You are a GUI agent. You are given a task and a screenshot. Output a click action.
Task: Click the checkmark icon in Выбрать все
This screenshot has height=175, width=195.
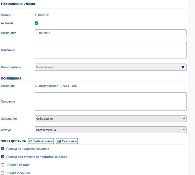point(31,141)
